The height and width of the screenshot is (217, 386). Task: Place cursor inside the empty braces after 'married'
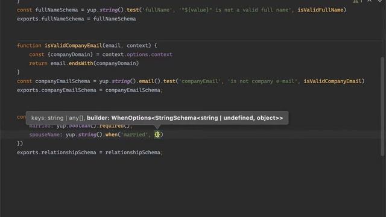pyautogui.click(x=157, y=134)
